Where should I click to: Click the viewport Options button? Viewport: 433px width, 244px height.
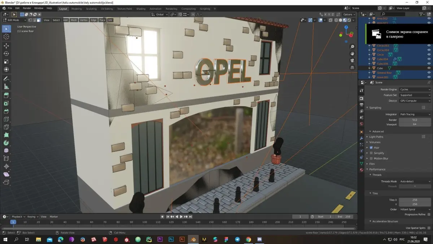point(349,14)
